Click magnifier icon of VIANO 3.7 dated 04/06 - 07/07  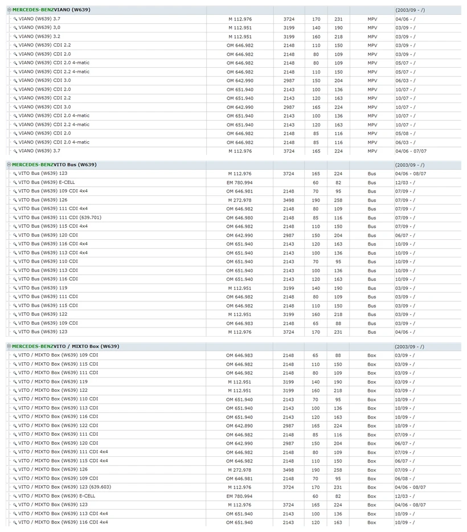[15, 152]
